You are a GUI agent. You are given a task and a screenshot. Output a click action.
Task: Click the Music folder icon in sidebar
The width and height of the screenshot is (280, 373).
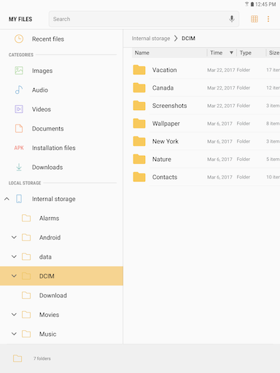pyautogui.click(x=26, y=334)
